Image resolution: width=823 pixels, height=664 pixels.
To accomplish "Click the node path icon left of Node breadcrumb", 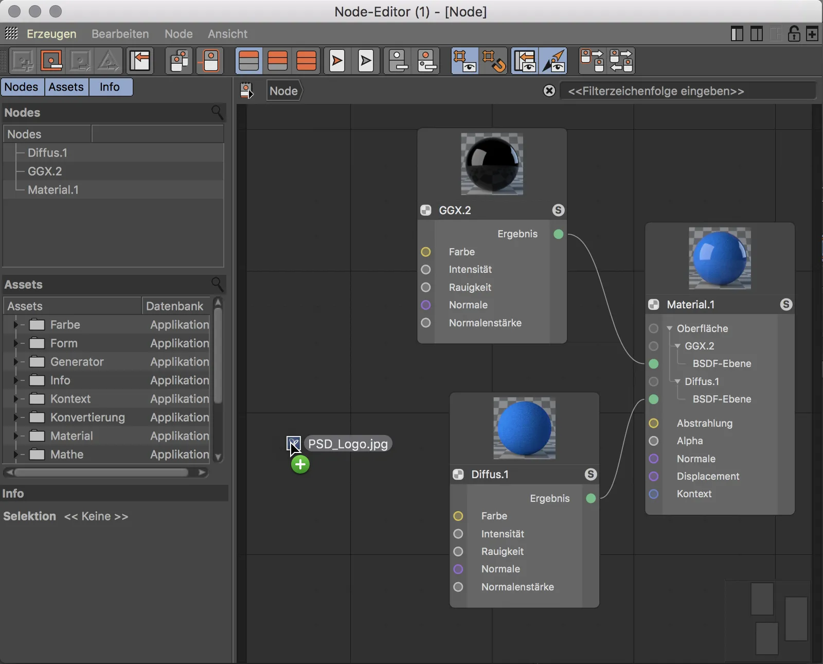I will pyautogui.click(x=247, y=91).
